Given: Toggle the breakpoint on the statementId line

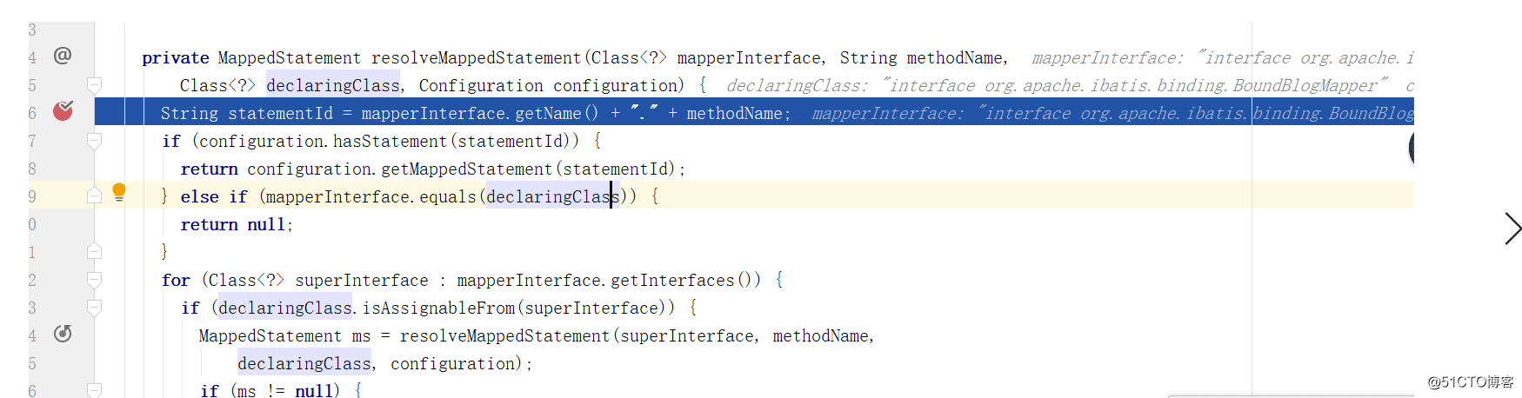Looking at the screenshot, I should 63,111.
